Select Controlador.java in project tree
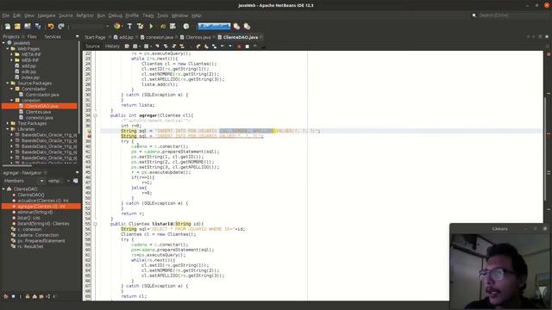The width and height of the screenshot is (552, 310). point(42,95)
